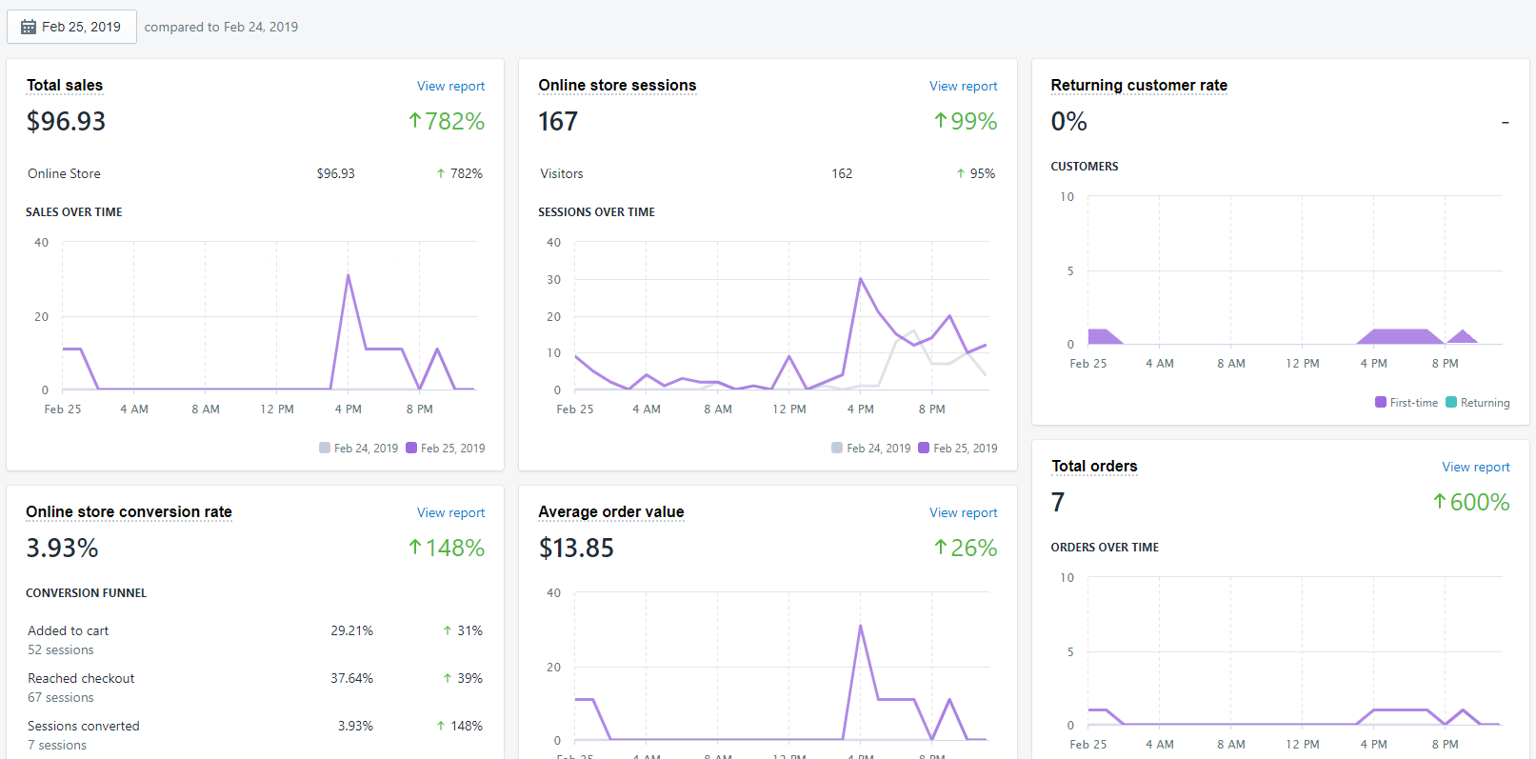Click the green up arrow beside 782% total sales
The image size is (1536, 759).
click(x=415, y=121)
